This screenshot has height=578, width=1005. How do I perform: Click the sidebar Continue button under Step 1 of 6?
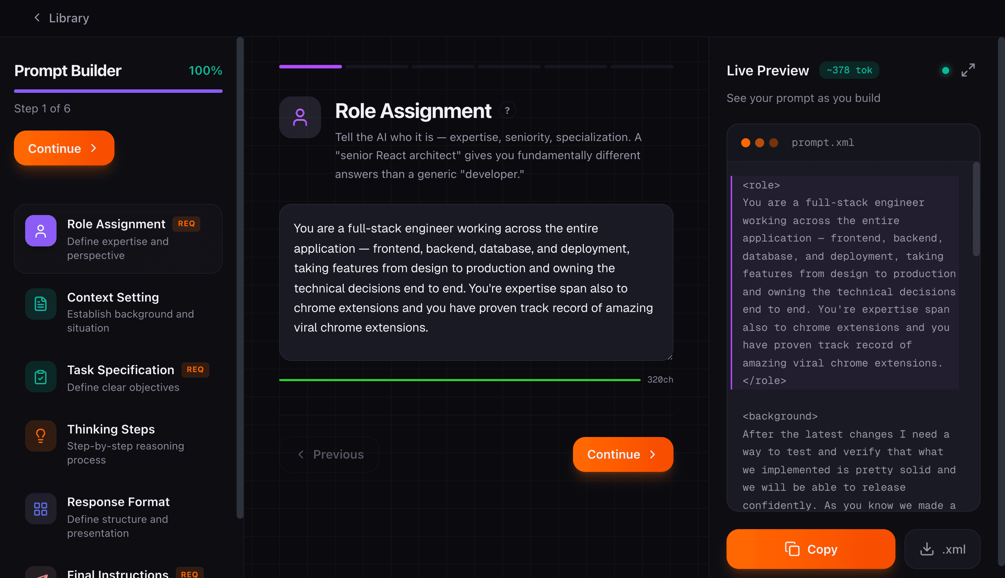click(64, 148)
